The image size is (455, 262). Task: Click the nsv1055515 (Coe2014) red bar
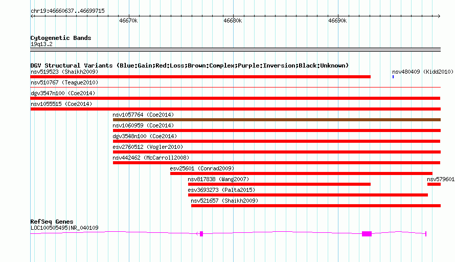(x=235, y=109)
